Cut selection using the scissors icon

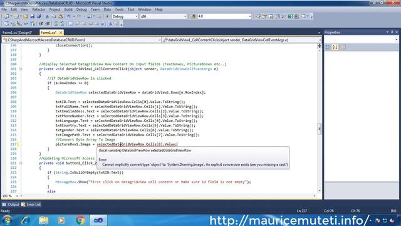coord(47,16)
